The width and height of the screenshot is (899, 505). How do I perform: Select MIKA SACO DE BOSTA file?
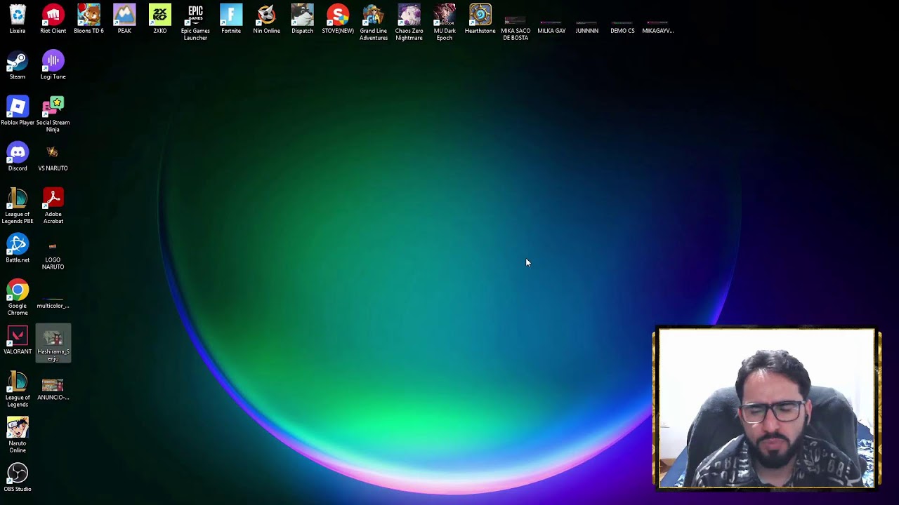tap(516, 28)
